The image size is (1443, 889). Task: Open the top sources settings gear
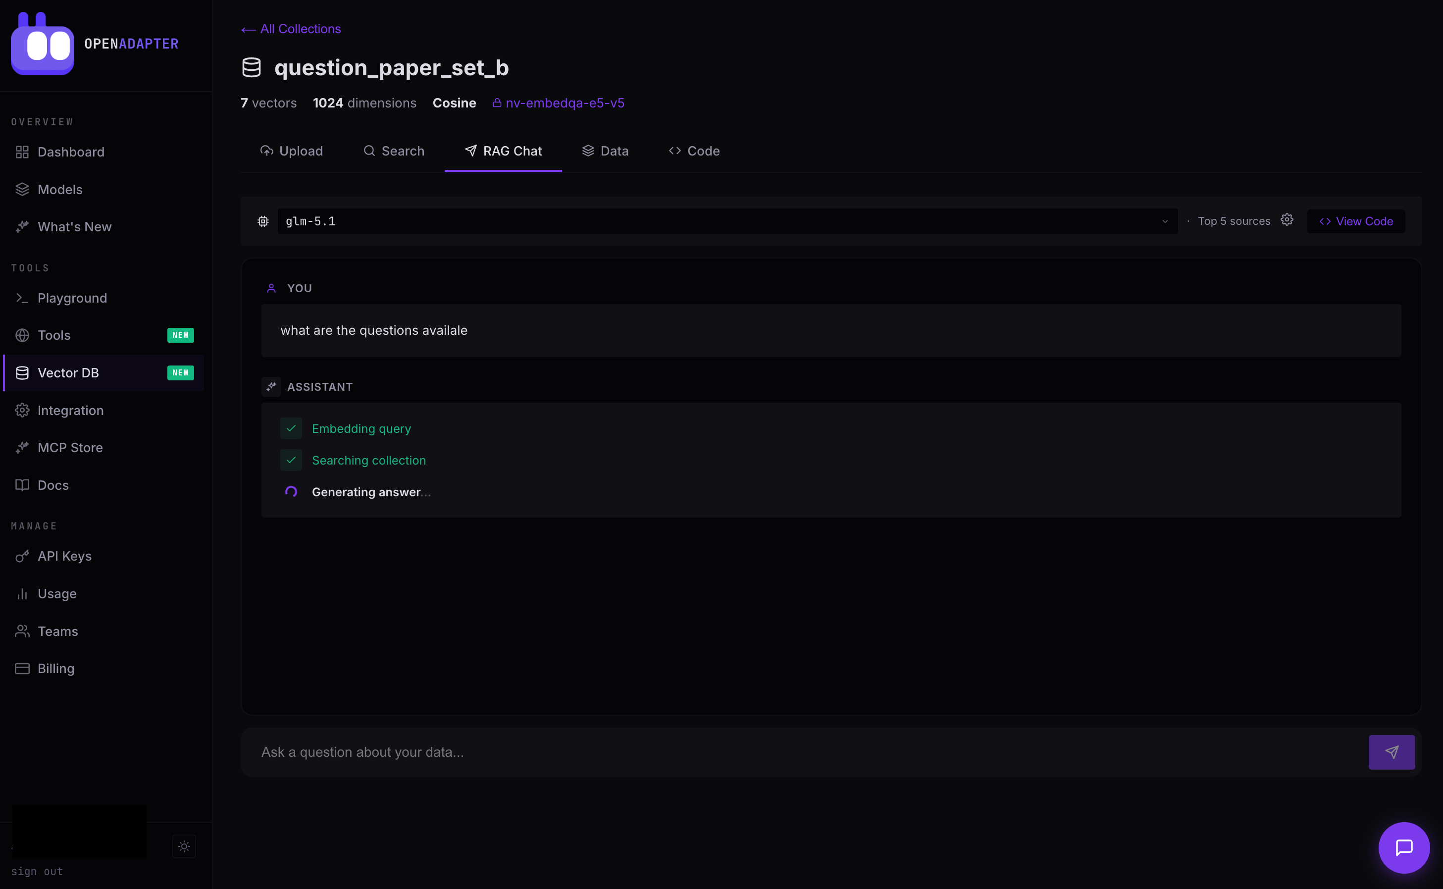pyautogui.click(x=1287, y=220)
